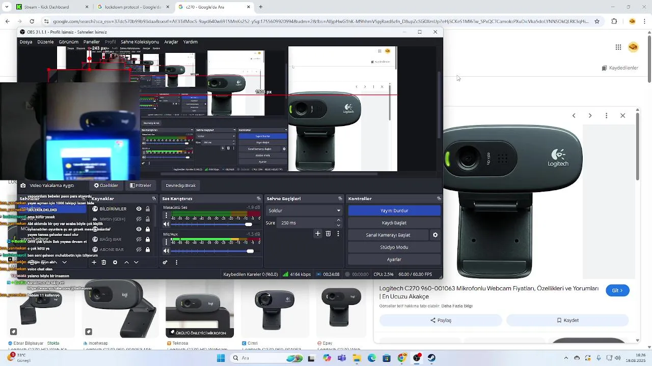Show hidden system tray icons
Viewport: 652px width, 366px height.
566,358
